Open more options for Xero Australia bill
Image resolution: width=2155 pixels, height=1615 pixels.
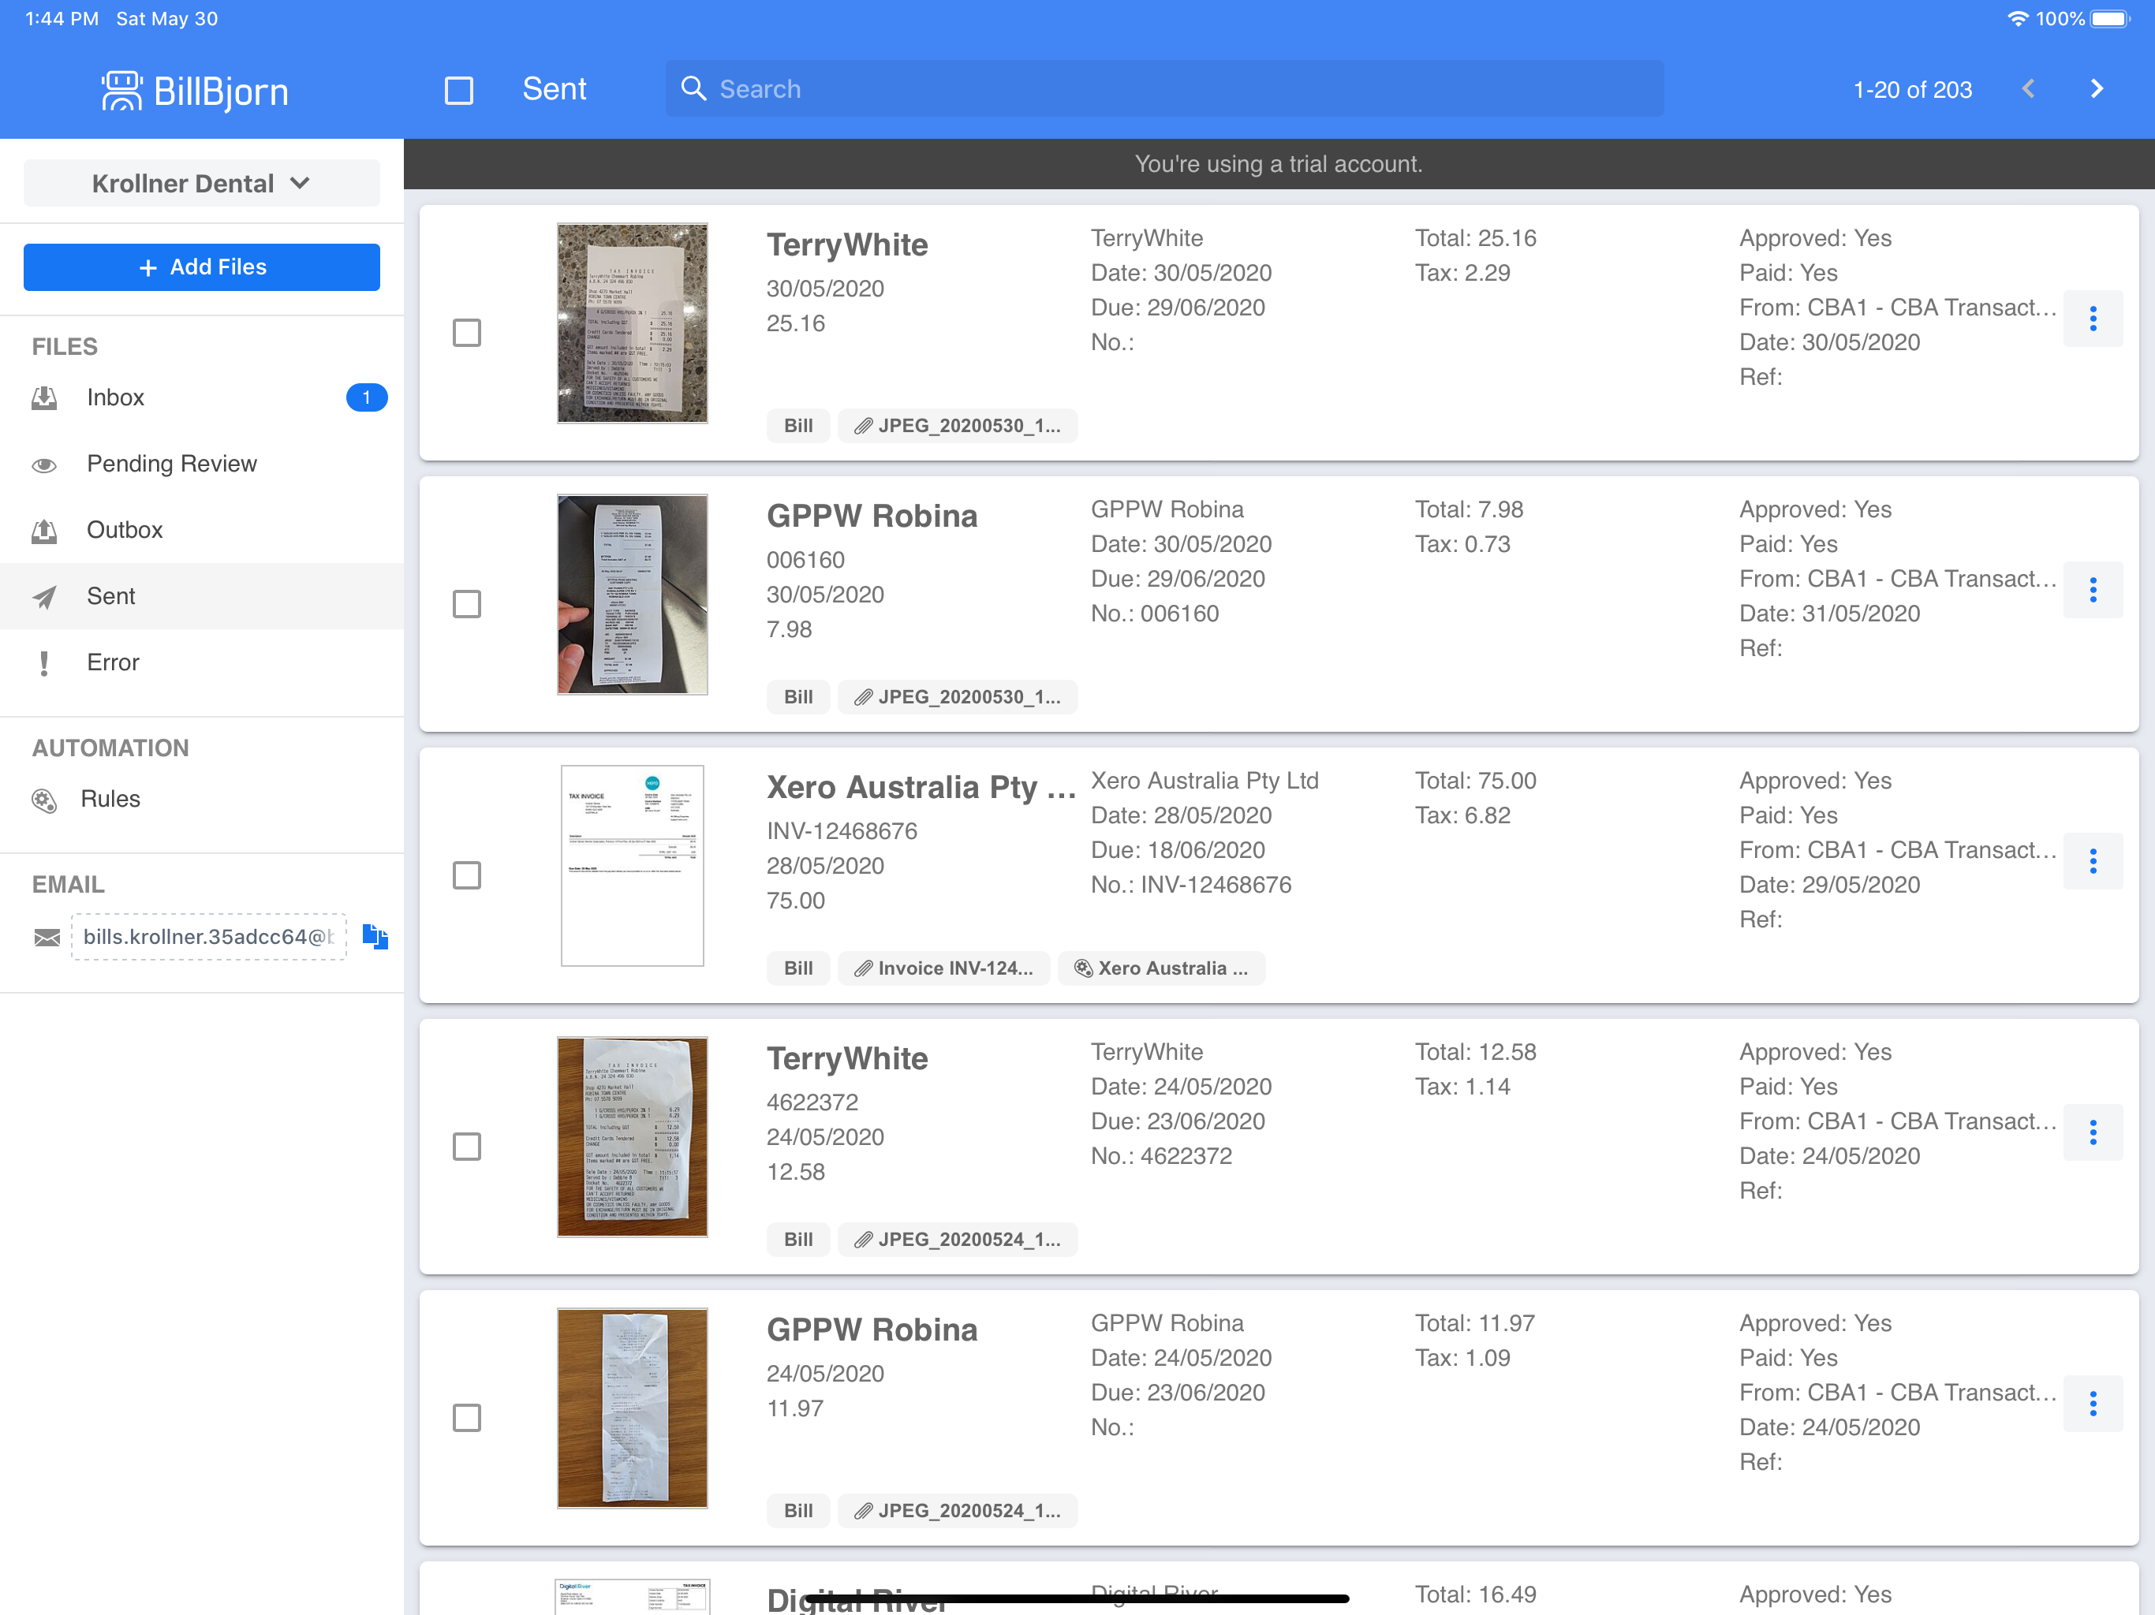(x=2093, y=860)
